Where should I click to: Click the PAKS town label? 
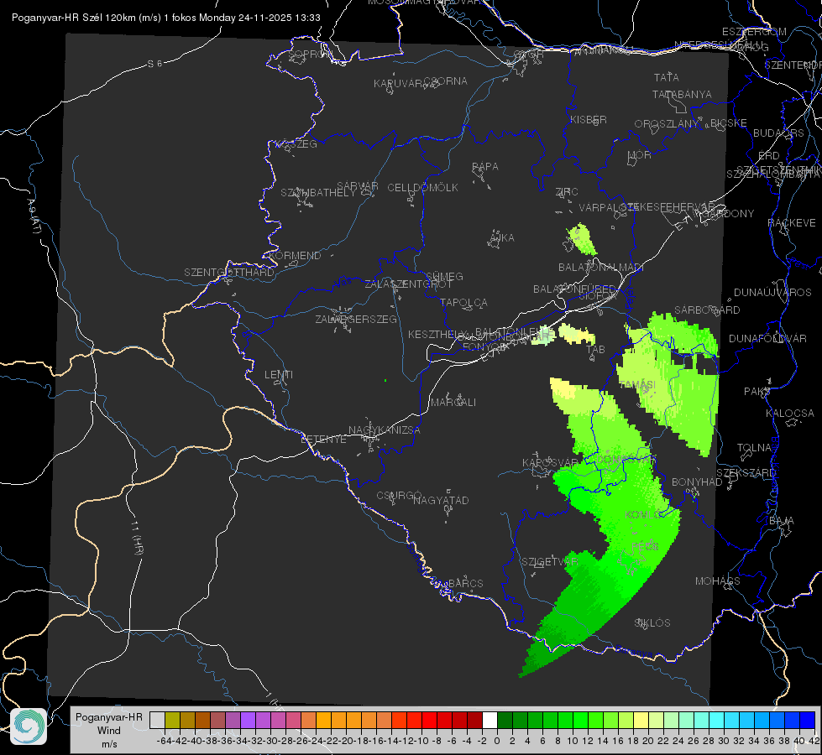coord(757,392)
